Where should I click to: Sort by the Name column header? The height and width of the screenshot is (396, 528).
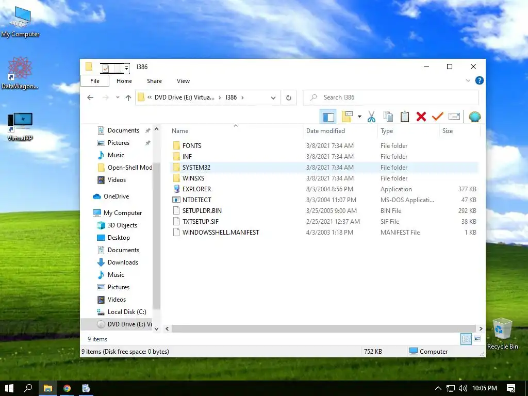tap(180, 130)
